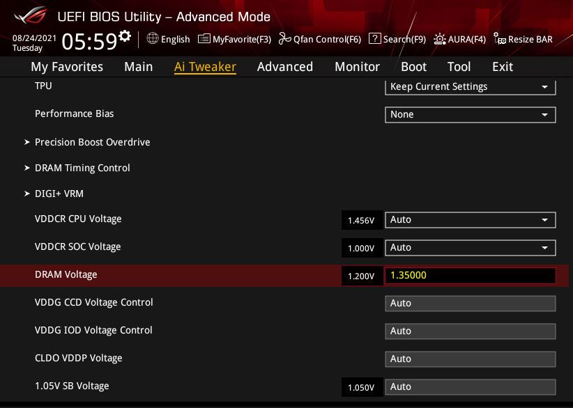
Task: Click the 1.000V SOC voltage reading
Action: (361, 248)
